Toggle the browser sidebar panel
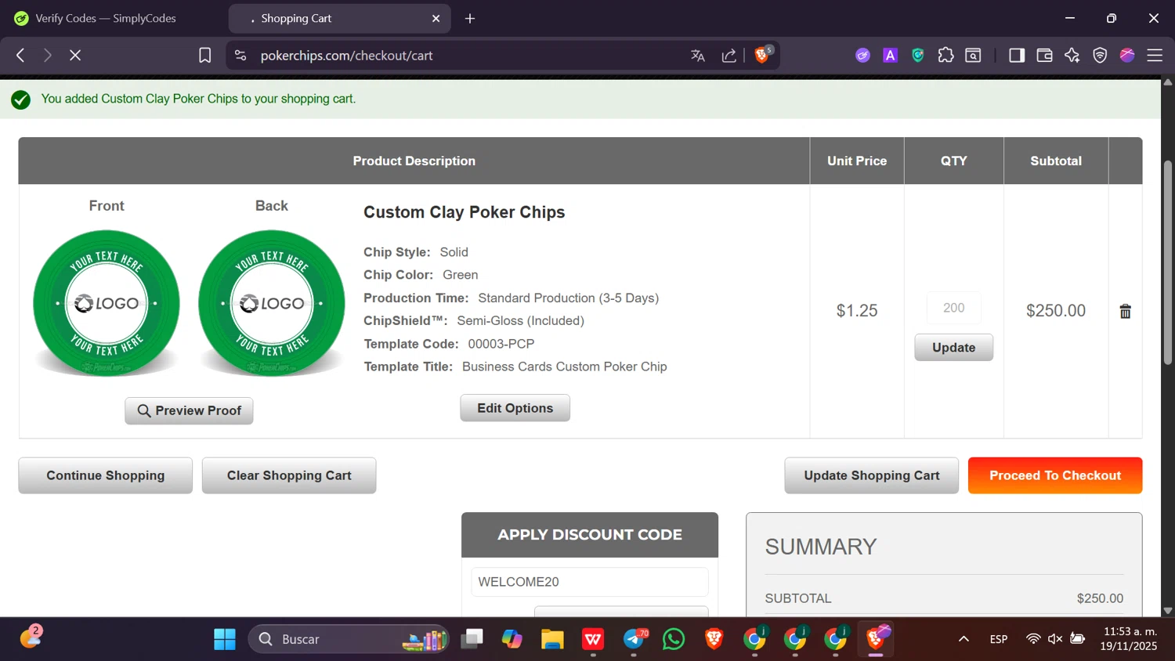Screen dimensions: 1175x661 (x=1017, y=55)
